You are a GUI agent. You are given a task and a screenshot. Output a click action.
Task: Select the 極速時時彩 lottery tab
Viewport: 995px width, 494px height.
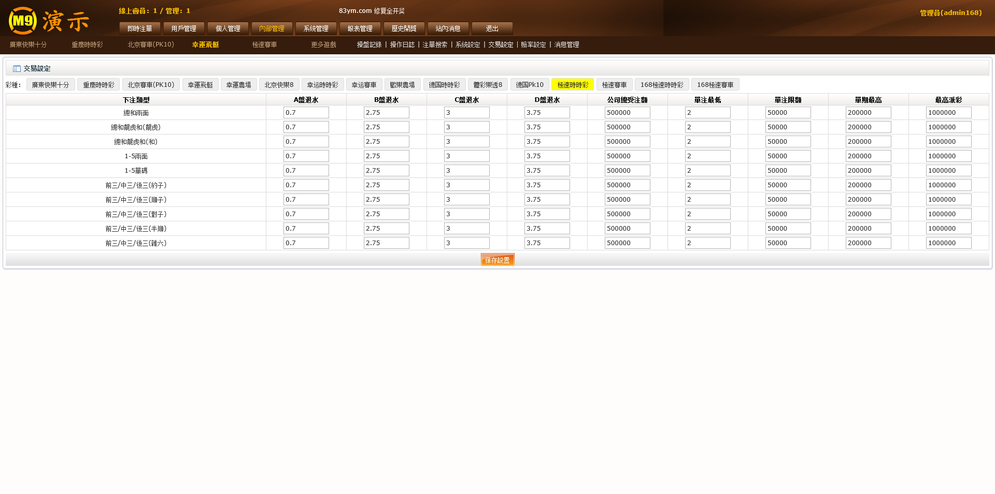tap(572, 85)
